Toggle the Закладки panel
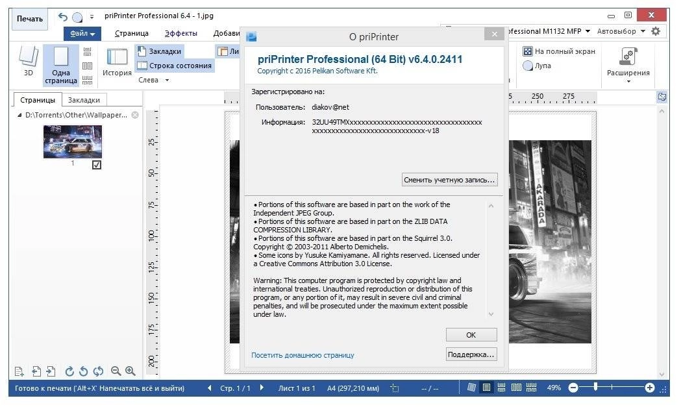The height and width of the screenshot is (409, 681). click(x=160, y=51)
